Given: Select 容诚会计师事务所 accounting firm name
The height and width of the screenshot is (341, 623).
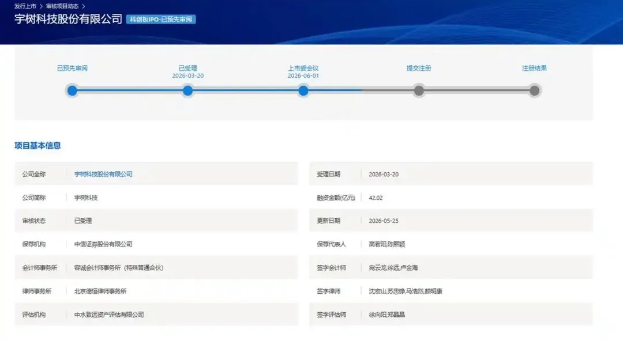Looking at the screenshot, I should [x=119, y=268].
